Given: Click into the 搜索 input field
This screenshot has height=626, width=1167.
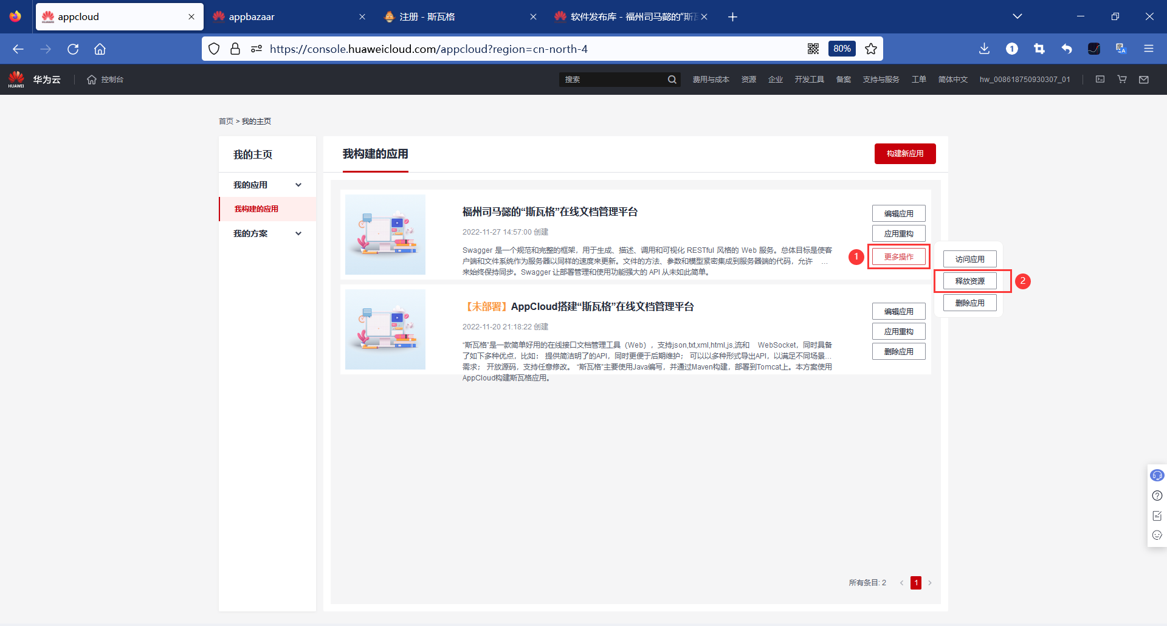Looking at the screenshot, I should point(613,80).
